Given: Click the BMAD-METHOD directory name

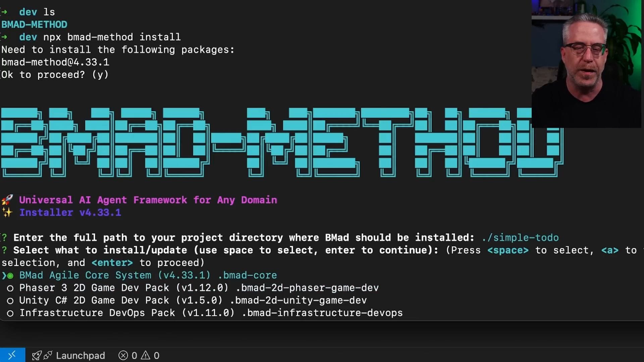Looking at the screenshot, I should pos(34,24).
